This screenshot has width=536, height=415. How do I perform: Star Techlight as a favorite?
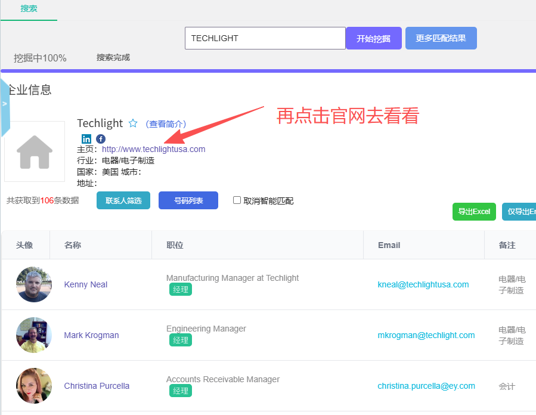pos(133,123)
